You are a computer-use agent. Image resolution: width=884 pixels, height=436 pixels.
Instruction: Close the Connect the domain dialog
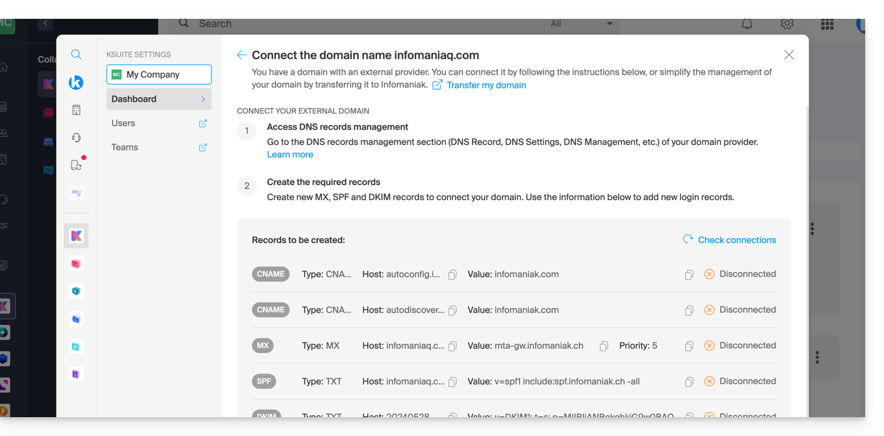[x=789, y=55]
